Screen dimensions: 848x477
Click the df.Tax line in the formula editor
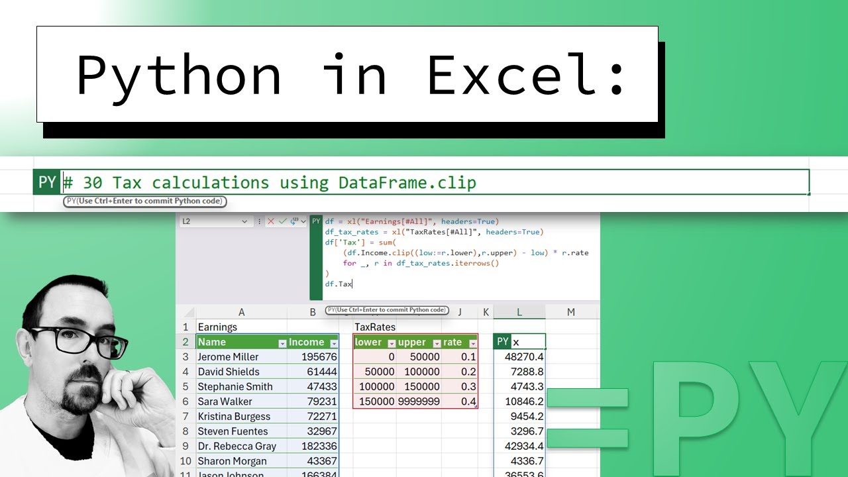[x=339, y=284]
